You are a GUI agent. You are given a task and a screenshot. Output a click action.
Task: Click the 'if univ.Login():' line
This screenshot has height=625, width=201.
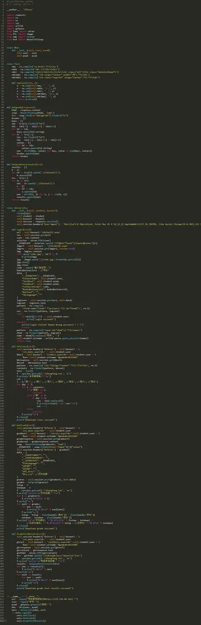click(21, 614)
